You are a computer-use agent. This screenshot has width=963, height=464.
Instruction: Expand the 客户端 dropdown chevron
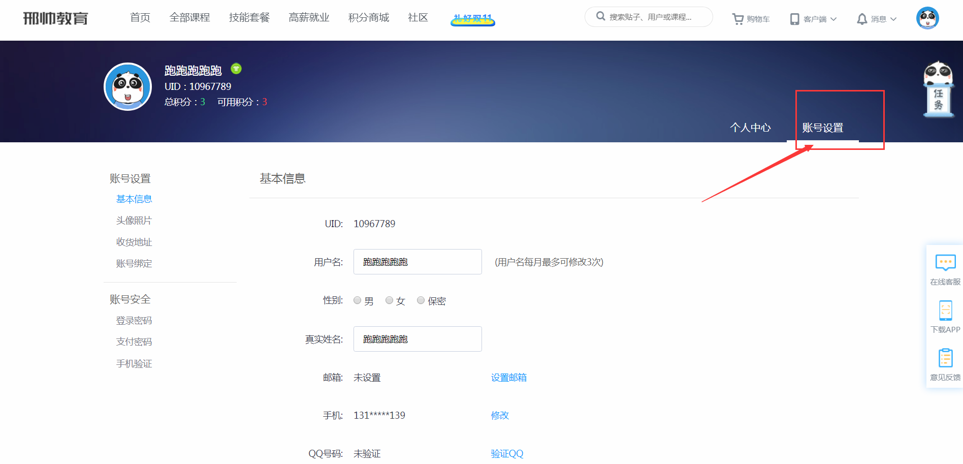[x=834, y=19]
